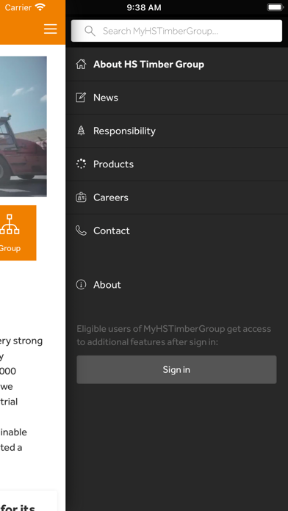288x511 pixels.
Task: Select the Contact menu entry
Action: [x=177, y=231]
